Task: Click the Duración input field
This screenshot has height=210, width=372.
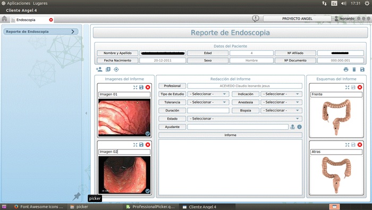Action: point(208,111)
